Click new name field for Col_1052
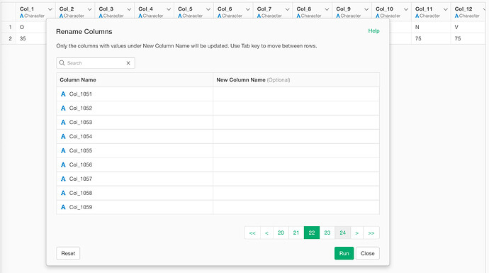The height and width of the screenshot is (273, 489). point(296,108)
